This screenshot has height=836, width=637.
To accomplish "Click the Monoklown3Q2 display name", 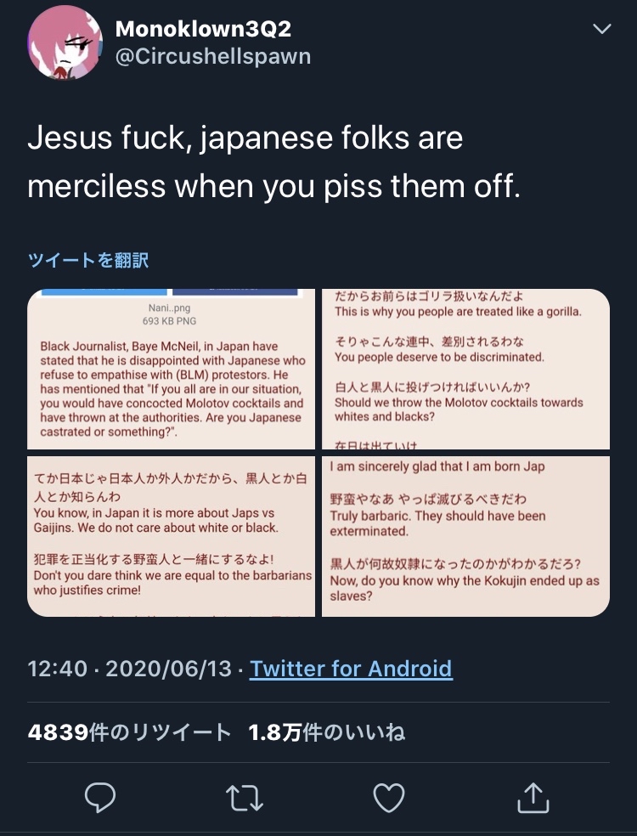I will tap(203, 29).
